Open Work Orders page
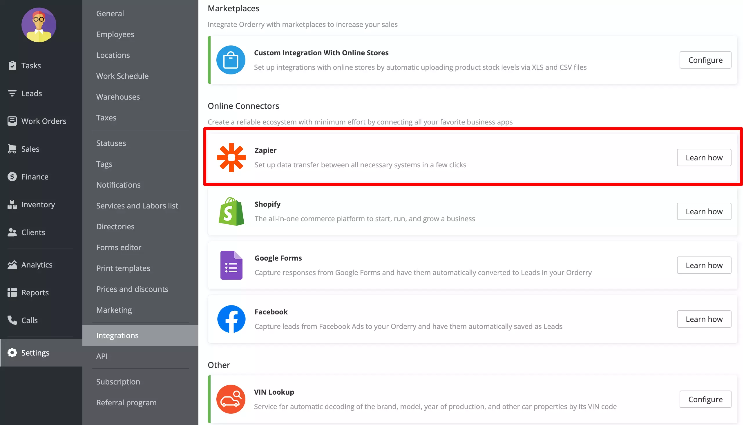This screenshot has width=744, height=425. (41, 121)
